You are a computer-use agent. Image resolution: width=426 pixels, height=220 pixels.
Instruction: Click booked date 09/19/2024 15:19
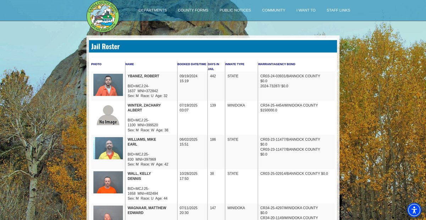[189, 79]
